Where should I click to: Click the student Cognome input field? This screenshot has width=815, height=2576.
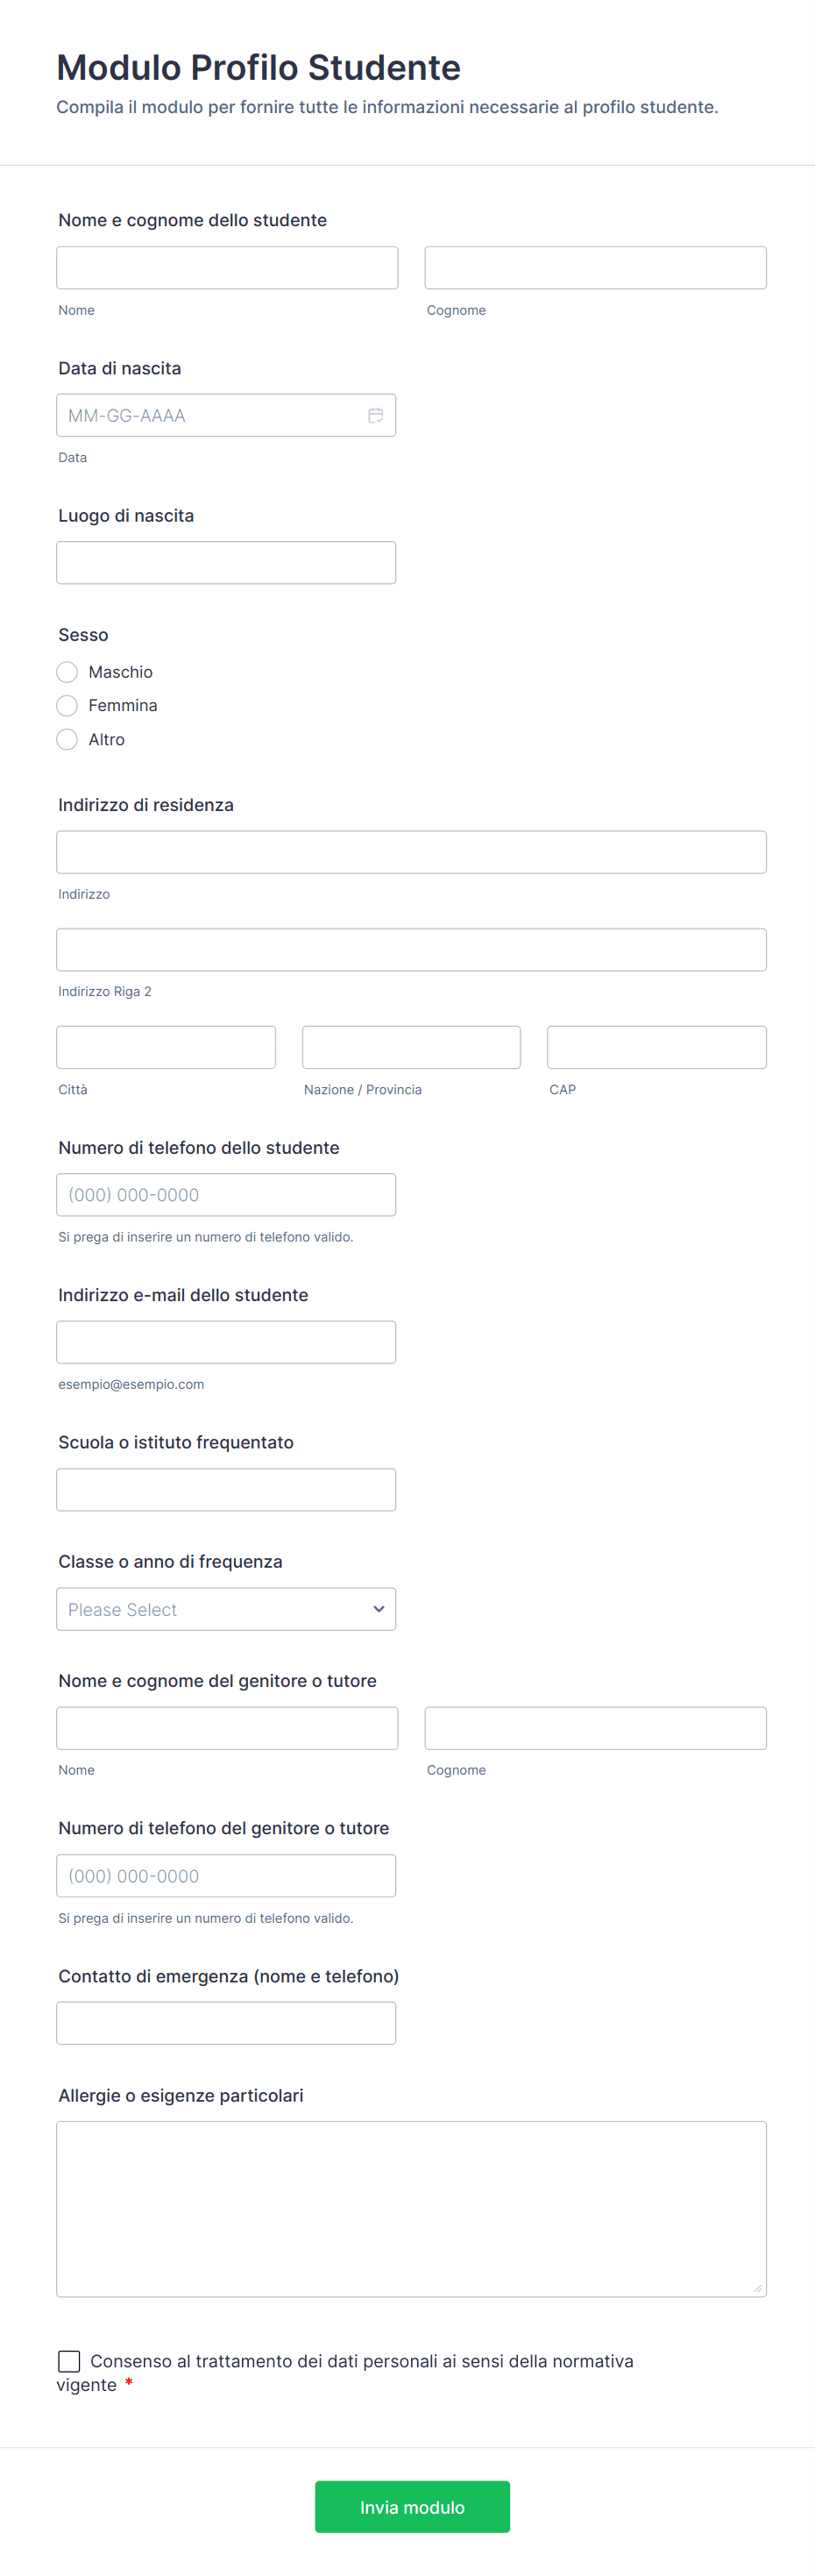[x=595, y=268]
